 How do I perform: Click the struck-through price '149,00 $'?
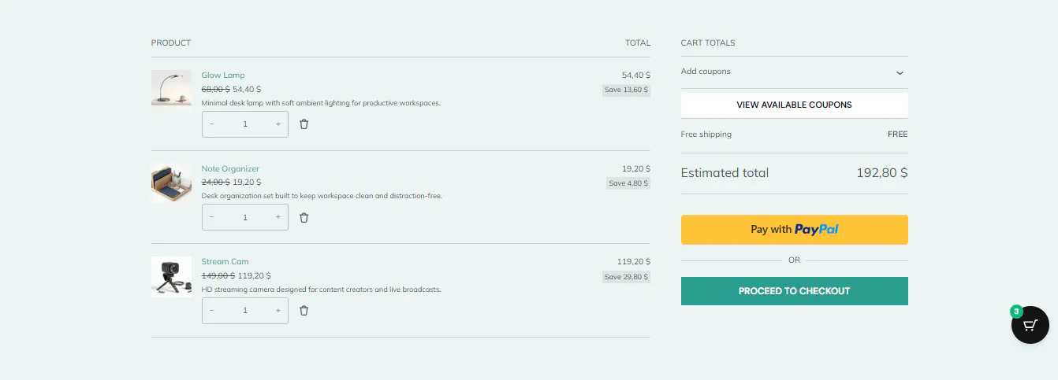coord(218,276)
